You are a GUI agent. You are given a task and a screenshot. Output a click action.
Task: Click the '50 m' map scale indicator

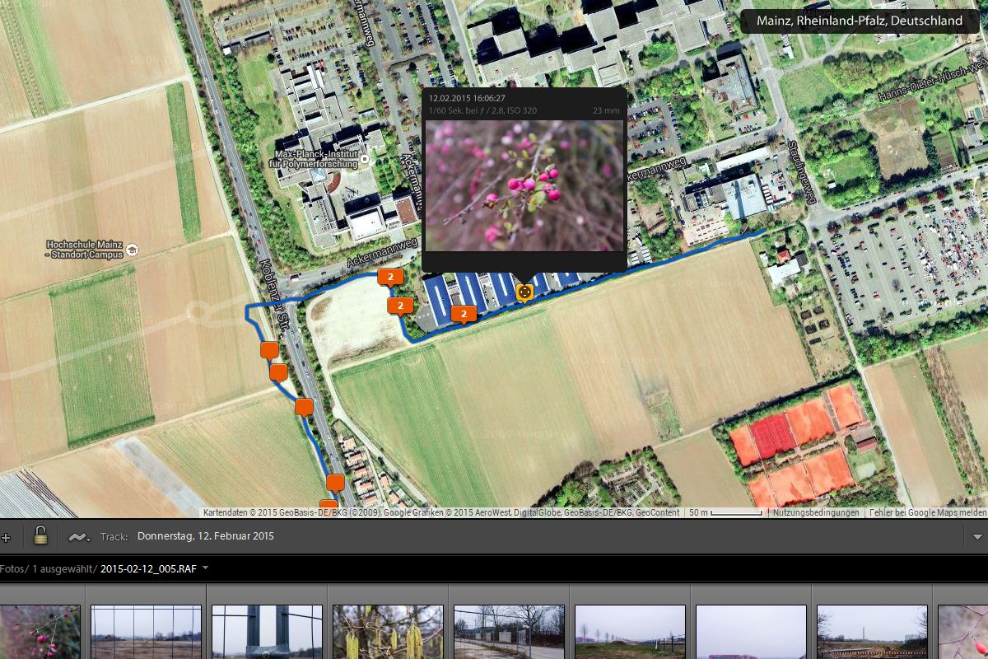tap(725, 512)
